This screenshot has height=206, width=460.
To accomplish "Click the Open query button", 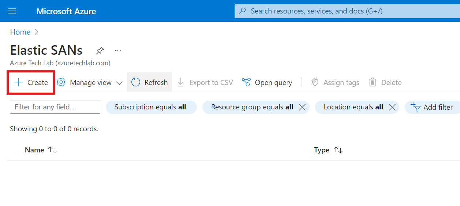I will click(x=267, y=82).
